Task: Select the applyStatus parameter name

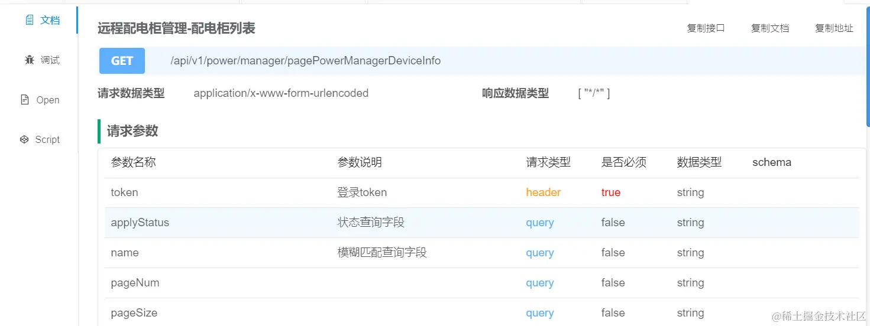Action: (x=140, y=223)
